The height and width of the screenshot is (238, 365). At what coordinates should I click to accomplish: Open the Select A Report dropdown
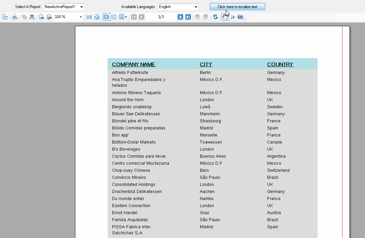tap(81, 7)
